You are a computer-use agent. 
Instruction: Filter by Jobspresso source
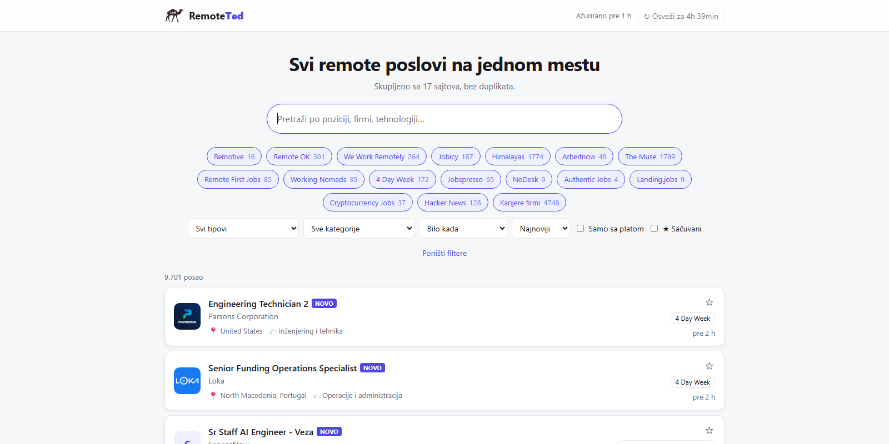tap(471, 179)
